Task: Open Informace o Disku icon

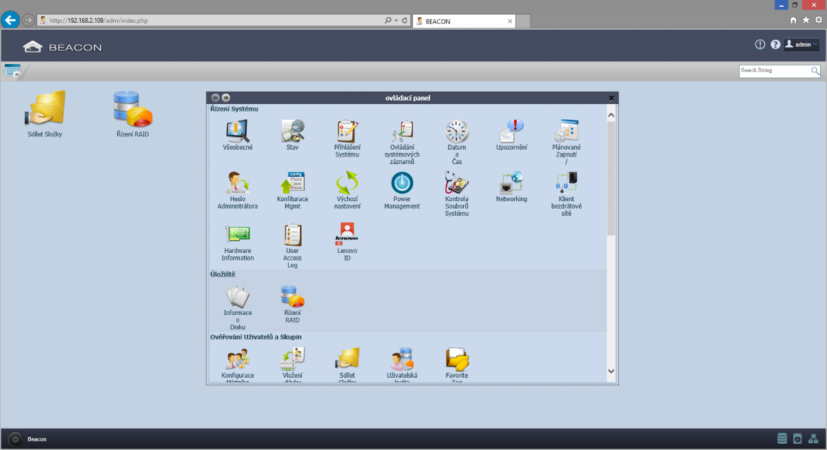Action: click(x=237, y=298)
